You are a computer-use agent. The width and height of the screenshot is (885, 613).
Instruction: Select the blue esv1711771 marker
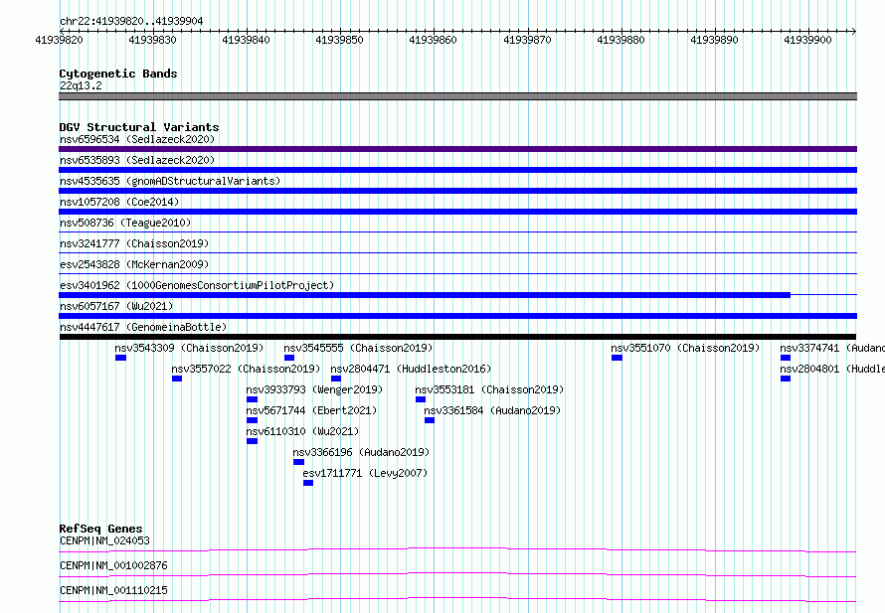[308, 483]
